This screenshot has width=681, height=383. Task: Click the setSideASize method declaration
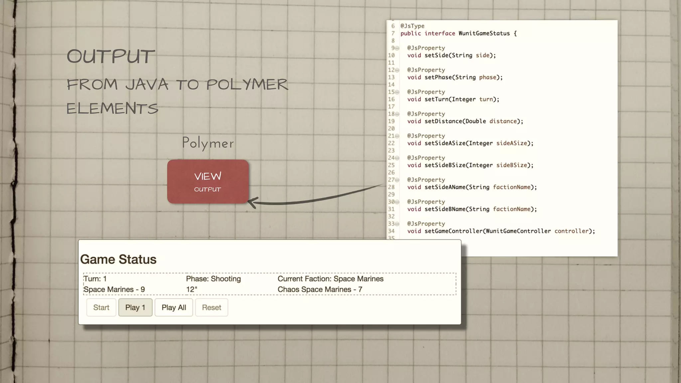click(470, 143)
